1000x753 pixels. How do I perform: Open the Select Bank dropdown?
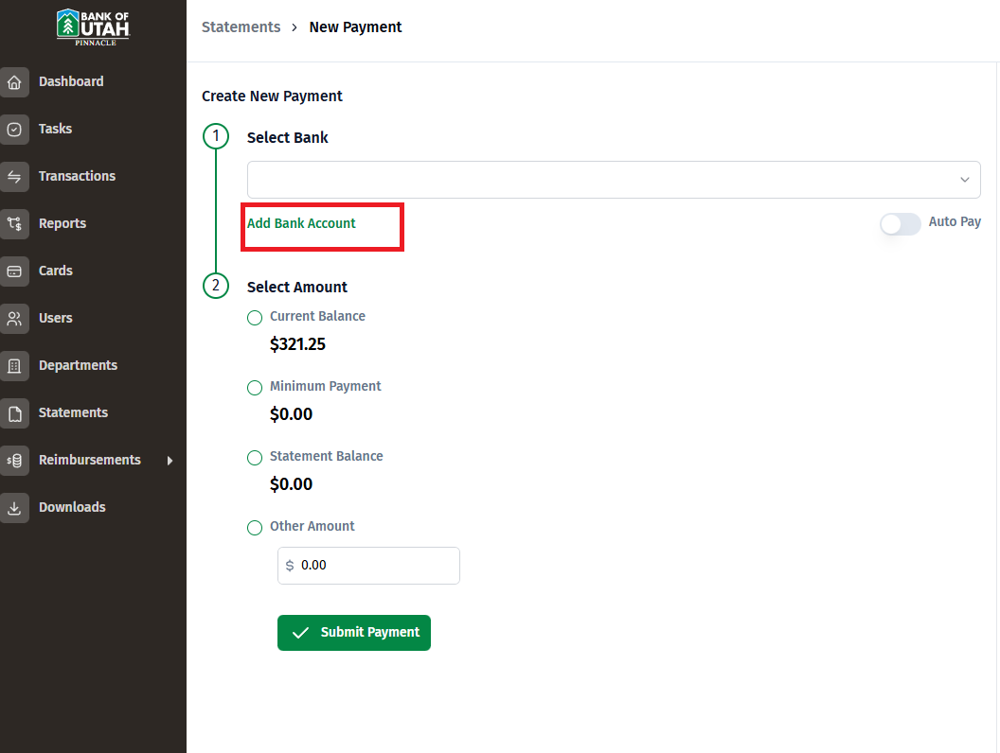pos(614,180)
